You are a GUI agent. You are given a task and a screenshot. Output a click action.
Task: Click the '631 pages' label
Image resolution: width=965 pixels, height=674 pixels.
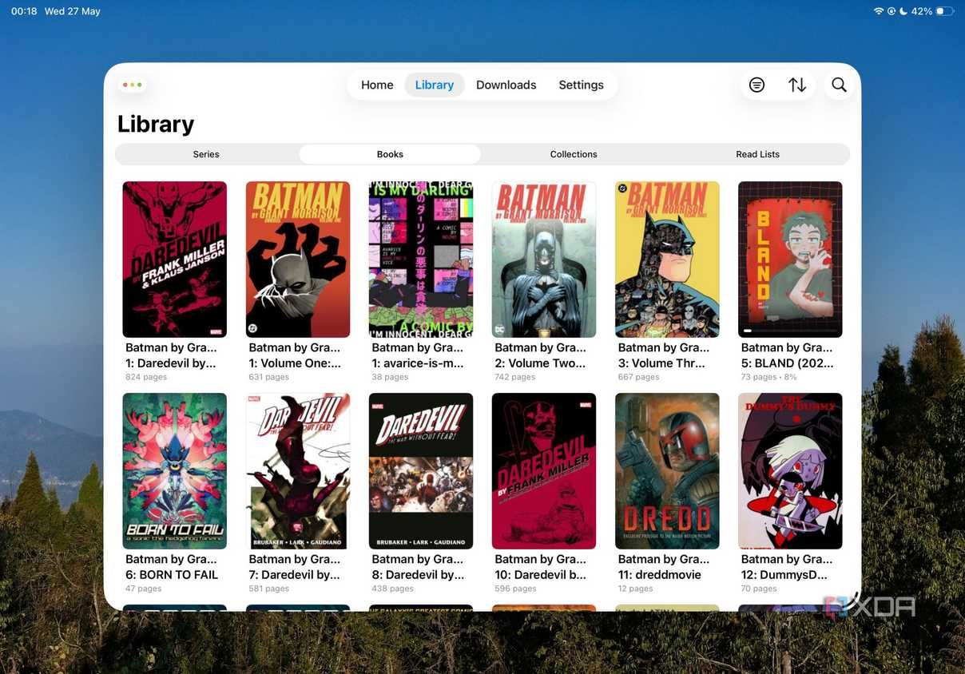[x=268, y=377]
